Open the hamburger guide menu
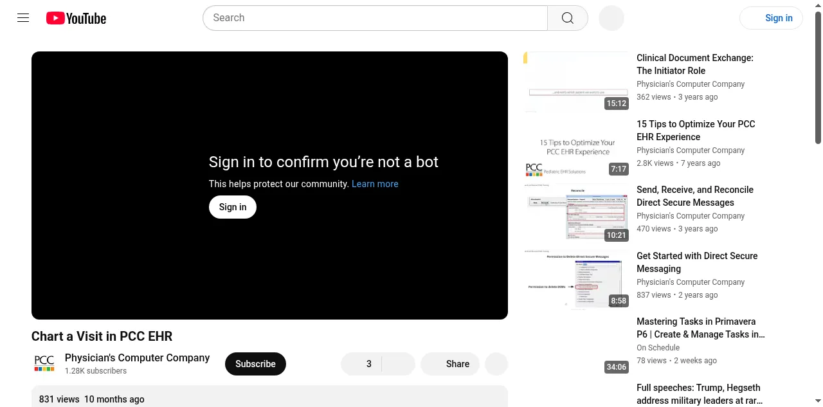The width and height of the screenshot is (823, 407). (x=23, y=18)
